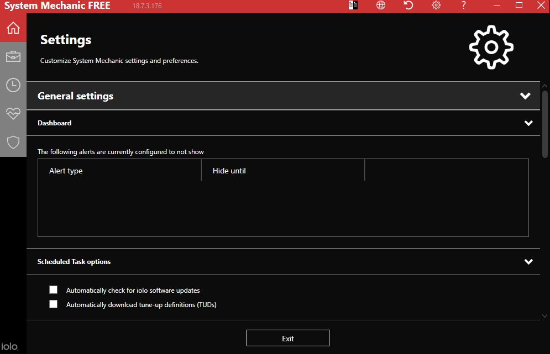Click the "System Mechanic FREE" title text

coord(57,6)
